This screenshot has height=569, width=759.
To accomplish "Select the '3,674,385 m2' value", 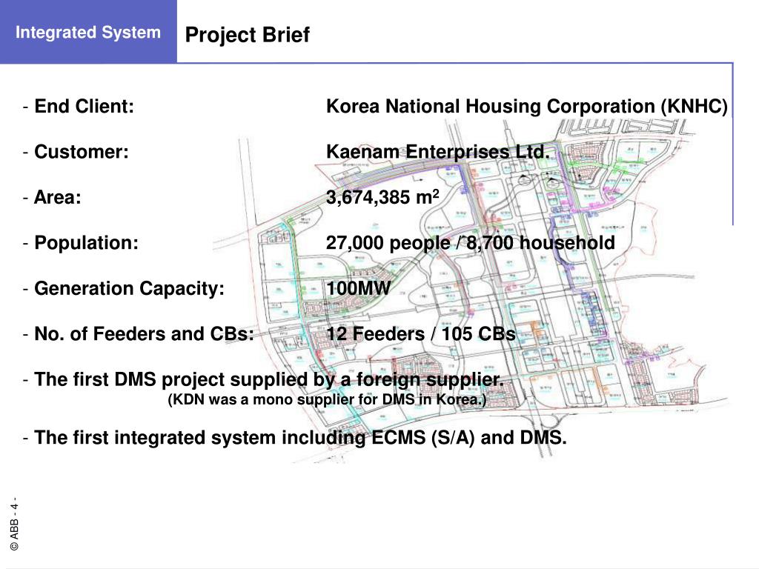I will click(x=382, y=197).
